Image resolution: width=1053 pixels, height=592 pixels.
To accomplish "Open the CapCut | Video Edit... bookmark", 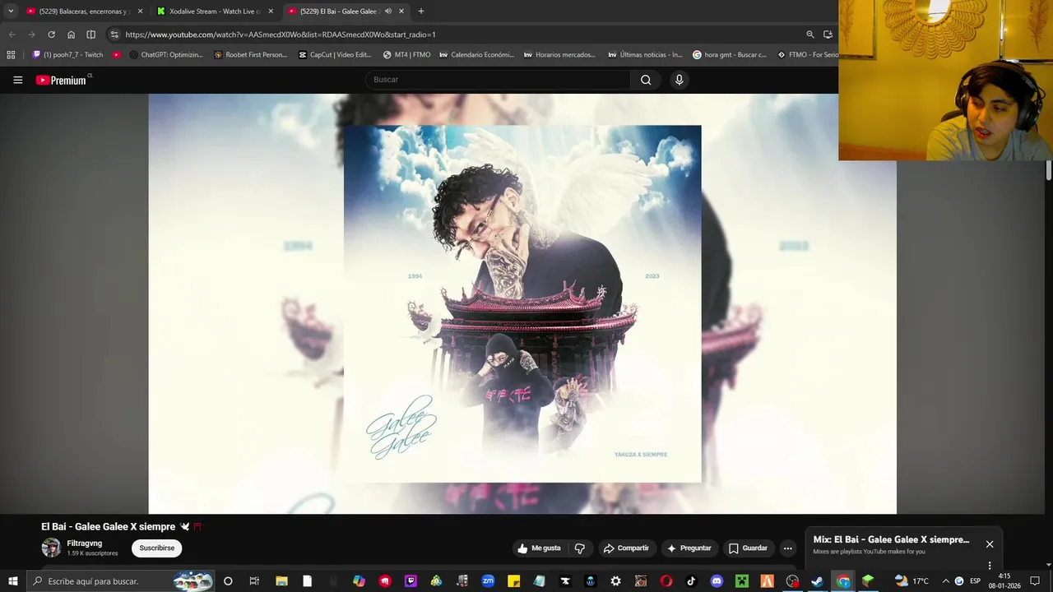I will (x=335, y=55).
